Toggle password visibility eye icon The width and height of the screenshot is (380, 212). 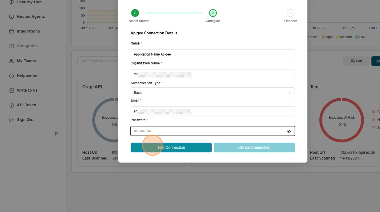(x=289, y=131)
